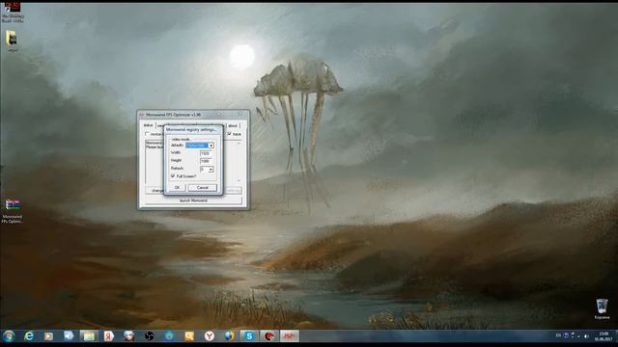This screenshot has width=618, height=347.
Task: Open Windows Media Player taskbar icon
Action: pos(48,336)
